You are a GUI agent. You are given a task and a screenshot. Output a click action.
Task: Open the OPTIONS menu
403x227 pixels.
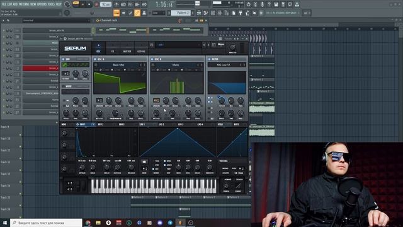pos(42,4)
